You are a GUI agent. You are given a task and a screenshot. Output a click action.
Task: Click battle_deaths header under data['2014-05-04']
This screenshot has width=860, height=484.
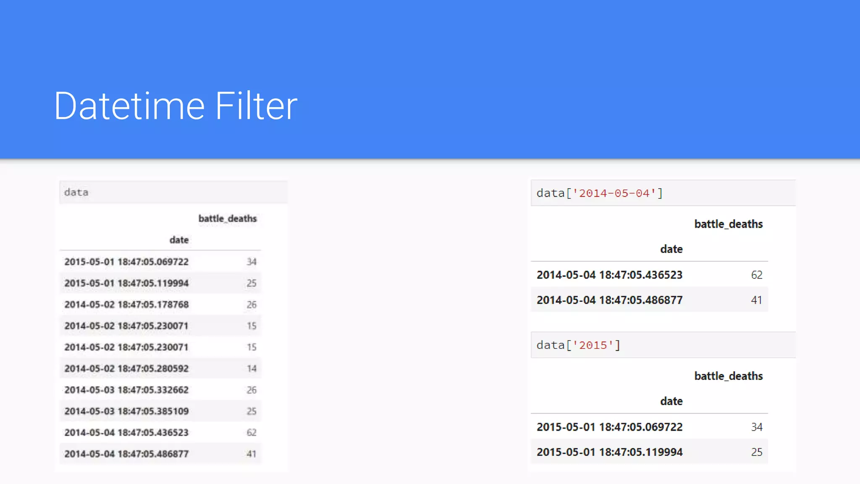pyautogui.click(x=729, y=224)
